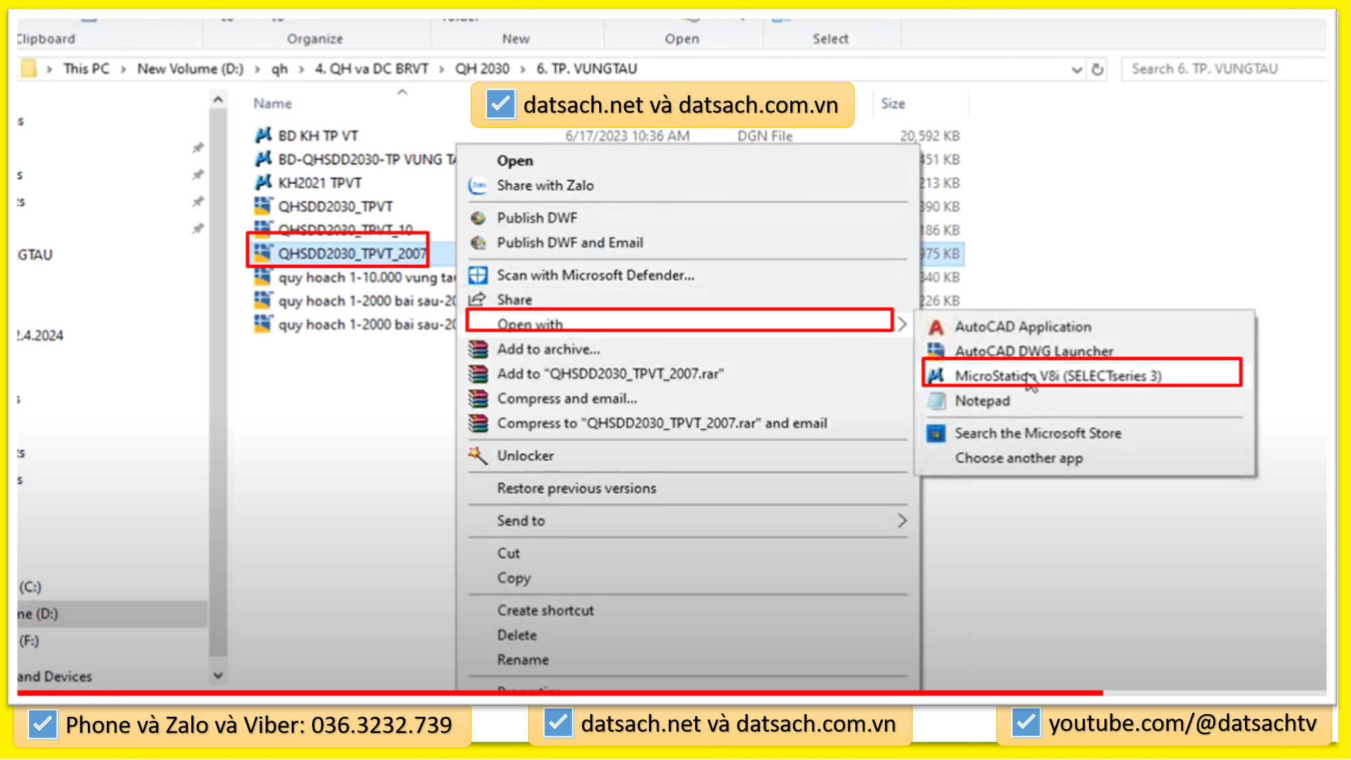The height and width of the screenshot is (760, 1351).
Task: Click the refresh icon in the address bar
Action: 1098,68
